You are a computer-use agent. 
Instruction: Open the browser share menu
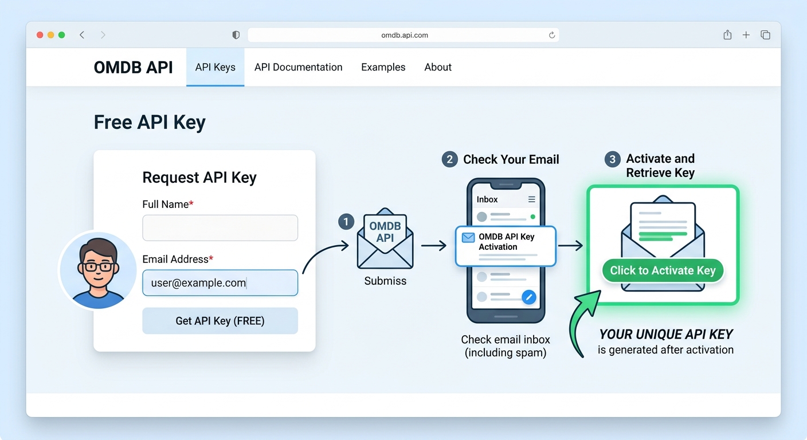click(727, 34)
